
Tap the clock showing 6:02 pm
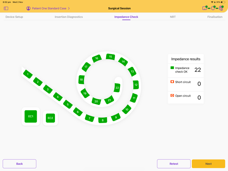7,2
